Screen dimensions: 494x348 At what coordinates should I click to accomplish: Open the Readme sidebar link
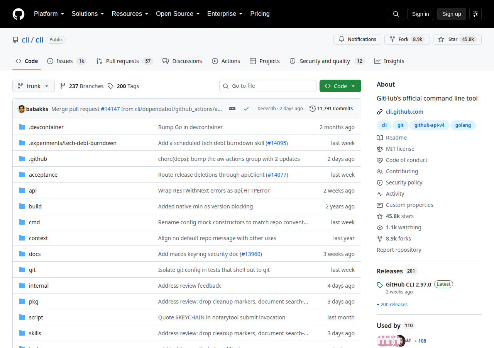tap(392, 138)
